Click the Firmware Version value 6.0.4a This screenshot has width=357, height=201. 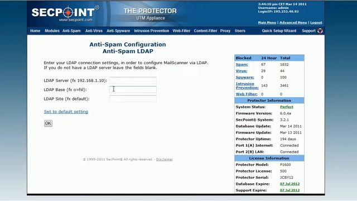tap(285, 113)
